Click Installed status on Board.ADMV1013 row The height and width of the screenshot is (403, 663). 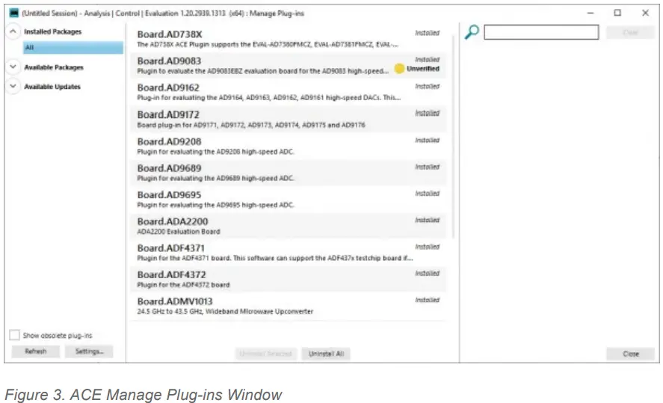(427, 300)
